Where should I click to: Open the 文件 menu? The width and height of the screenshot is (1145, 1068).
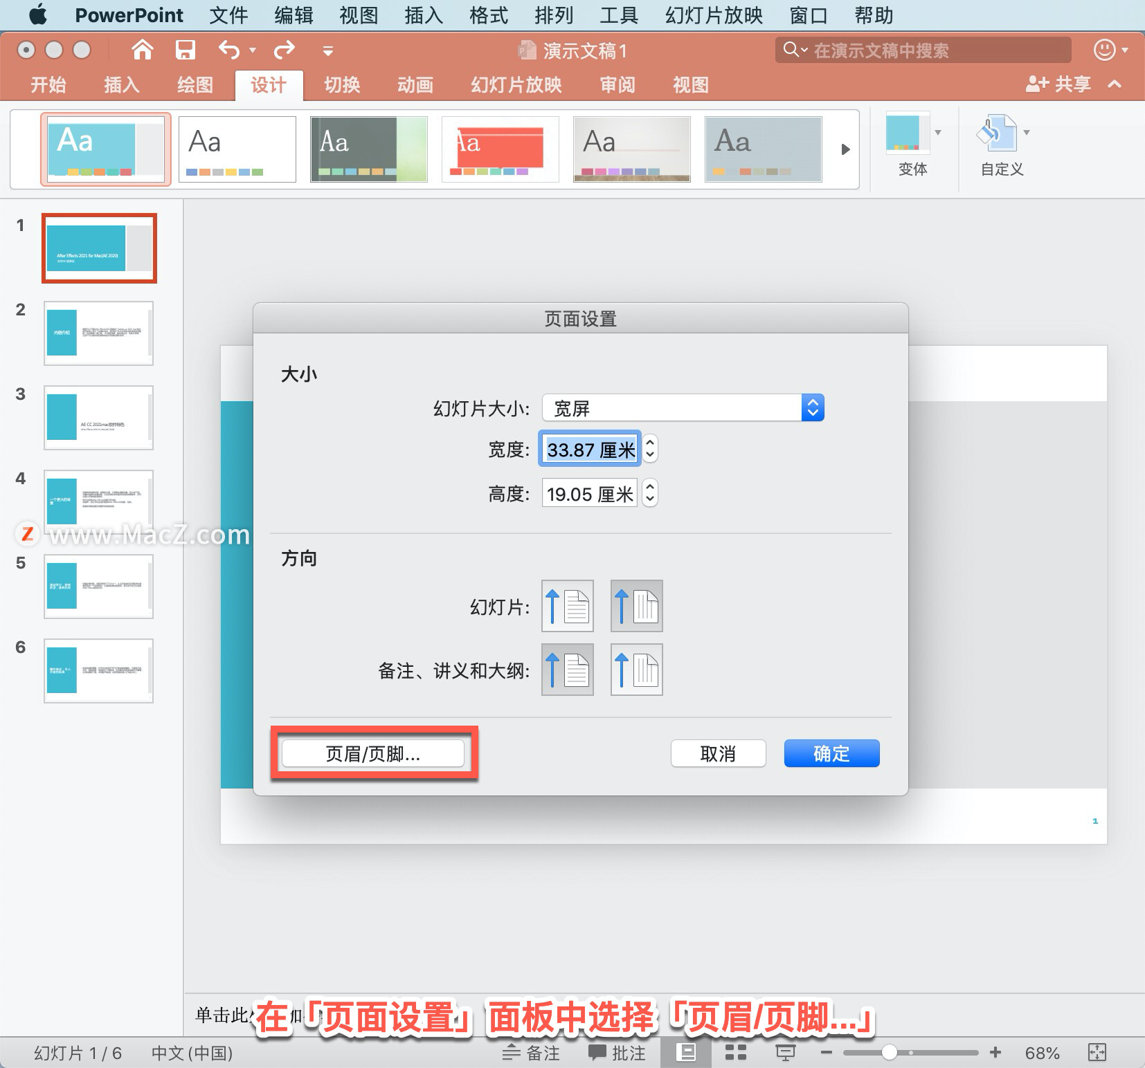click(228, 15)
